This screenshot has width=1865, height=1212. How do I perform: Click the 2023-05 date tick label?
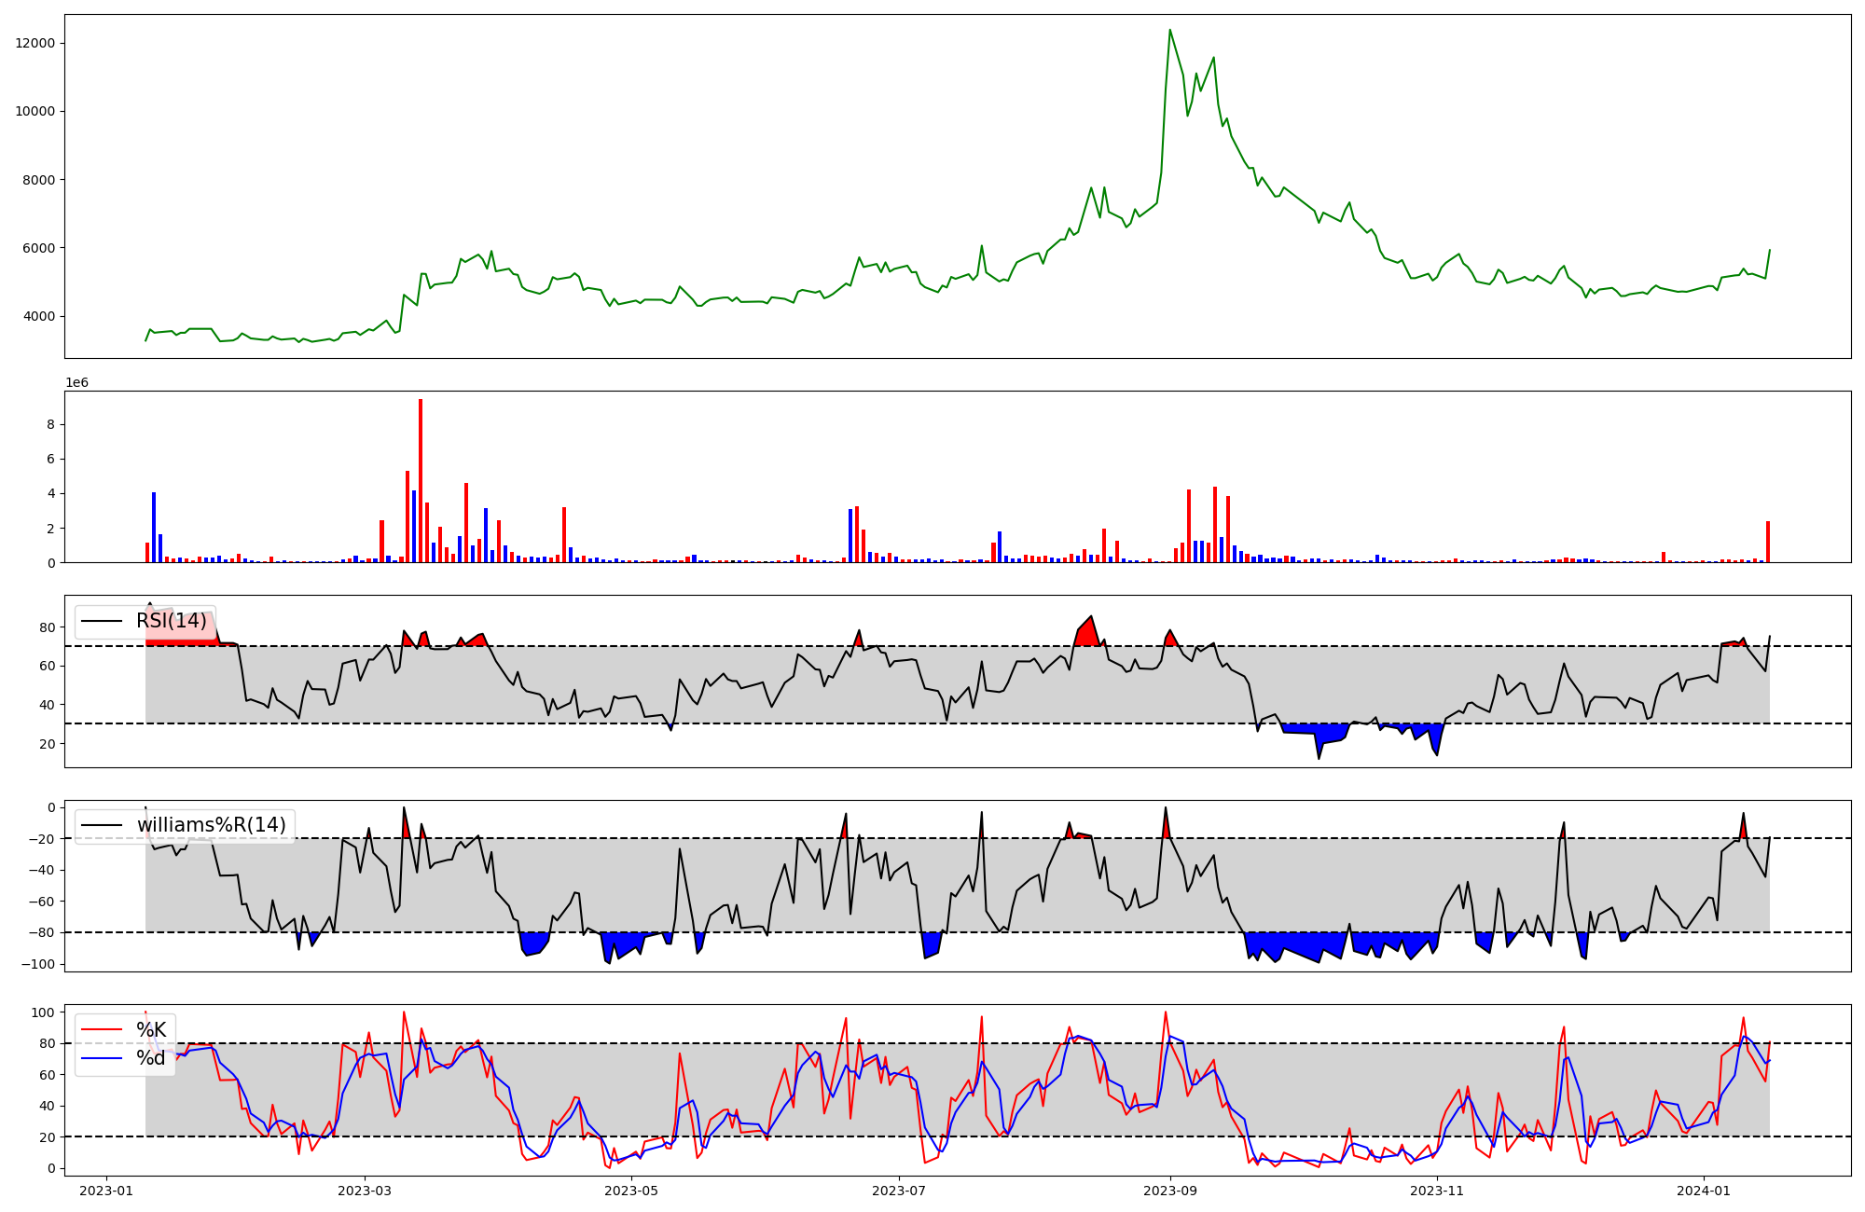631,1191
